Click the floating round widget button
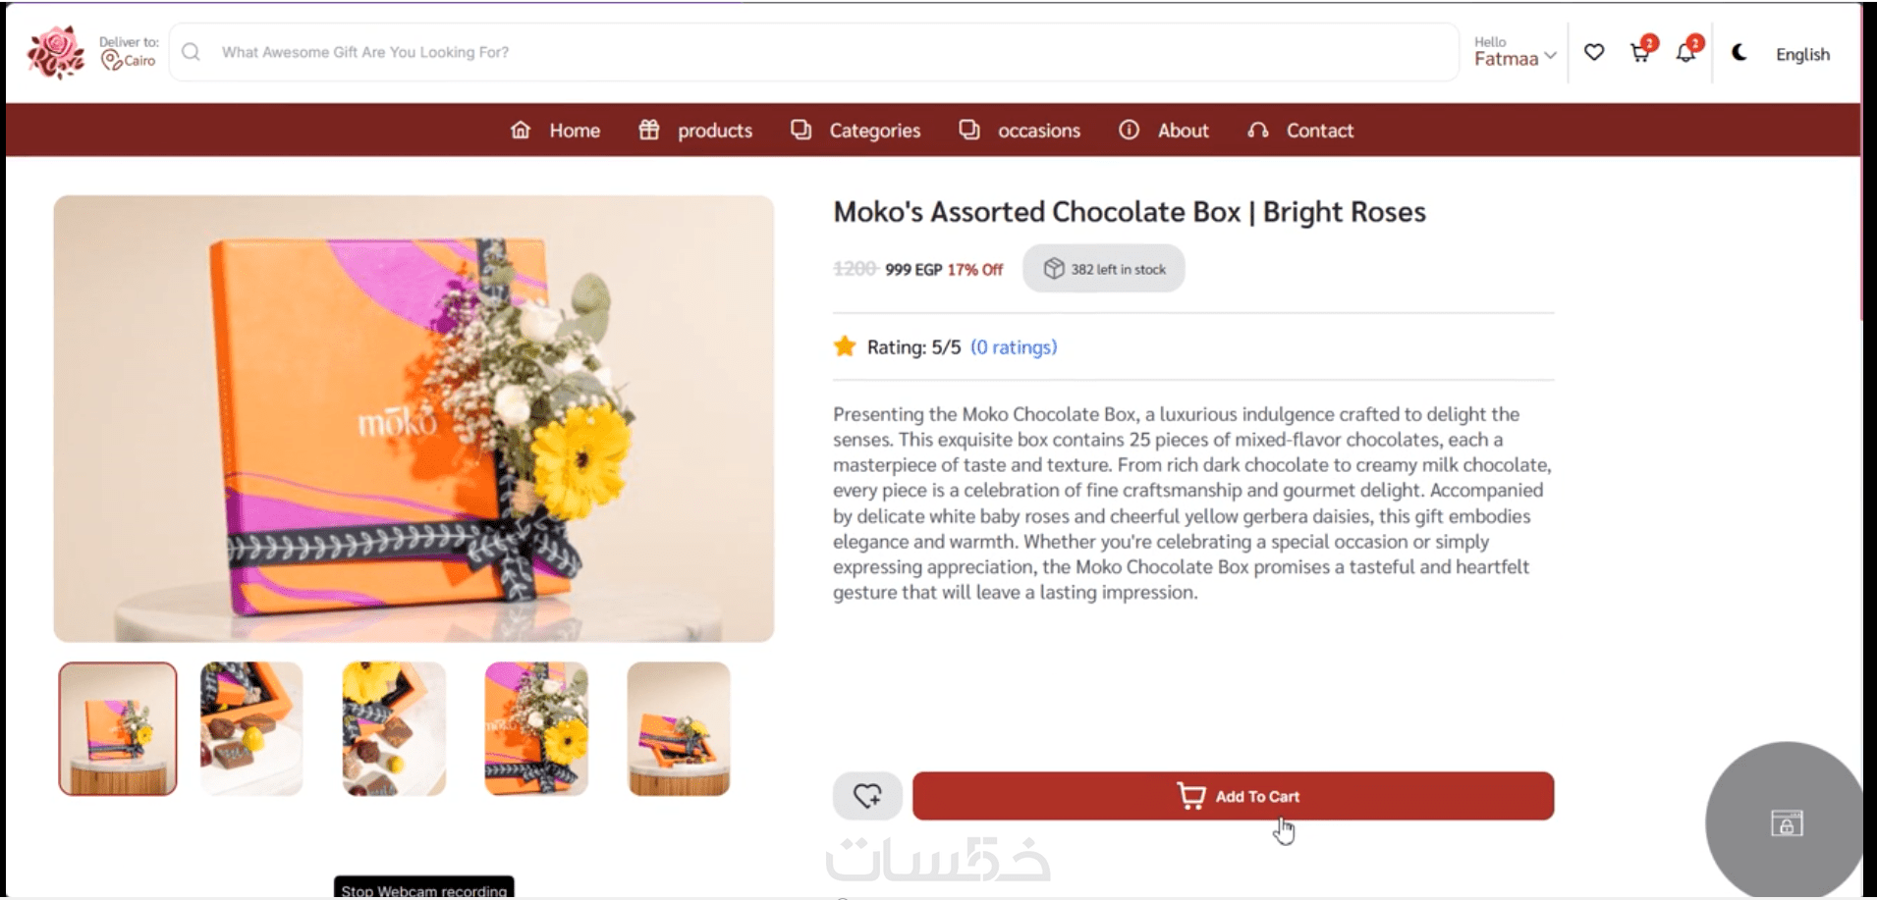Image resolution: width=1877 pixels, height=900 pixels. click(x=1786, y=822)
